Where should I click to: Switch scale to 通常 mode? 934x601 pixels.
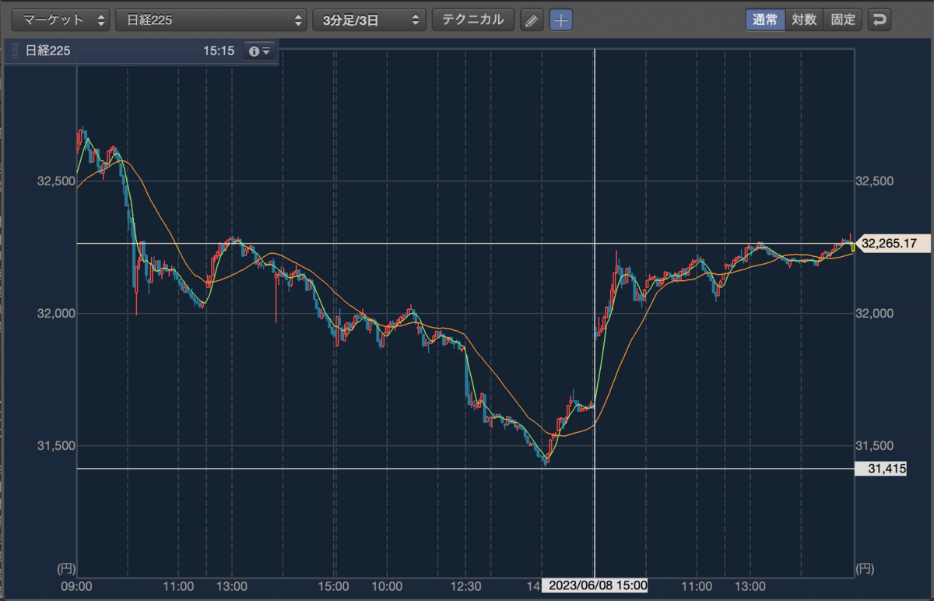tap(765, 20)
